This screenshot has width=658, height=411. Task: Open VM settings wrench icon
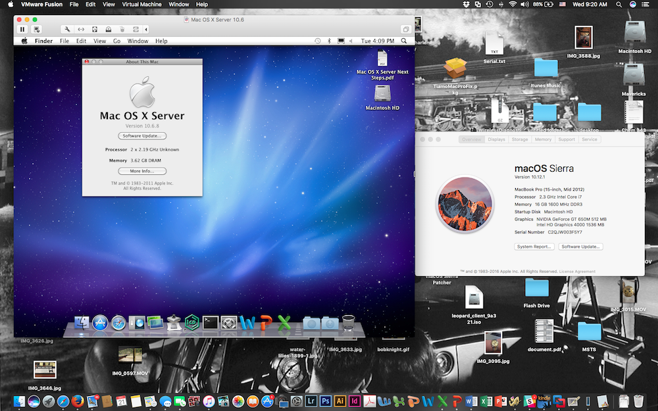pyautogui.click(x=67, y=30)
